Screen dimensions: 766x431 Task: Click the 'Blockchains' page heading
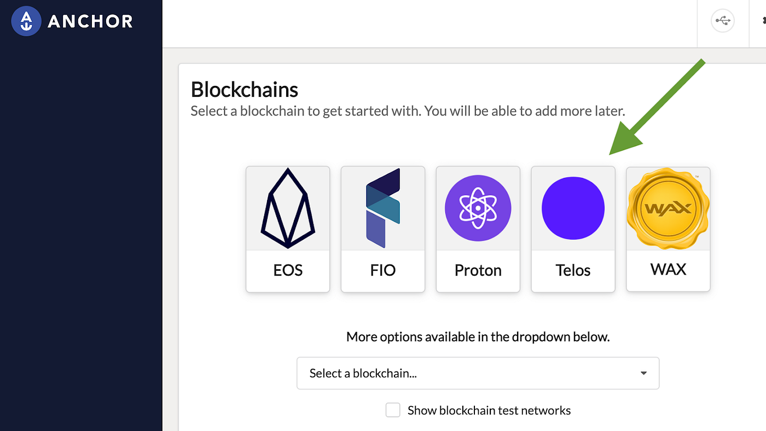point(245,89)
